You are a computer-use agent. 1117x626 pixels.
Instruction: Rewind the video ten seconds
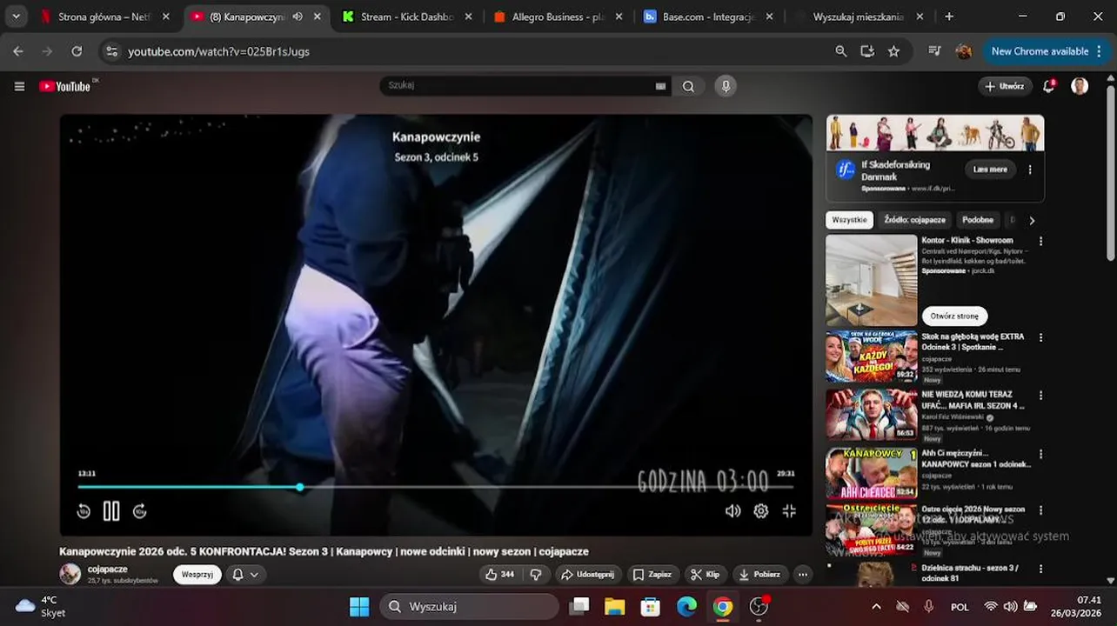coord(84,511)
